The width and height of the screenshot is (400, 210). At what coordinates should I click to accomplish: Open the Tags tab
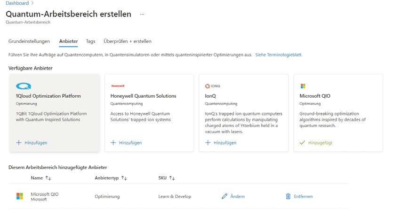(x=90, y=41)
